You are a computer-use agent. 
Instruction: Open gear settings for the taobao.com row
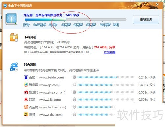tap(74, 107)
